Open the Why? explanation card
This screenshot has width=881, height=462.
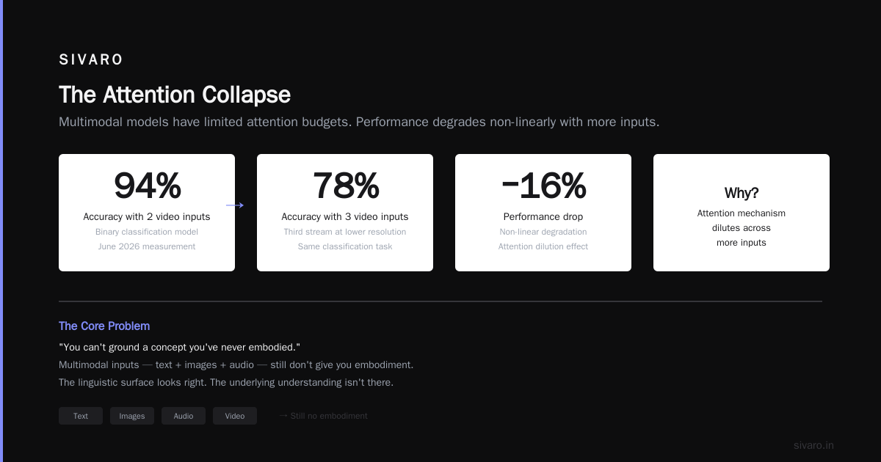point(742,213)
